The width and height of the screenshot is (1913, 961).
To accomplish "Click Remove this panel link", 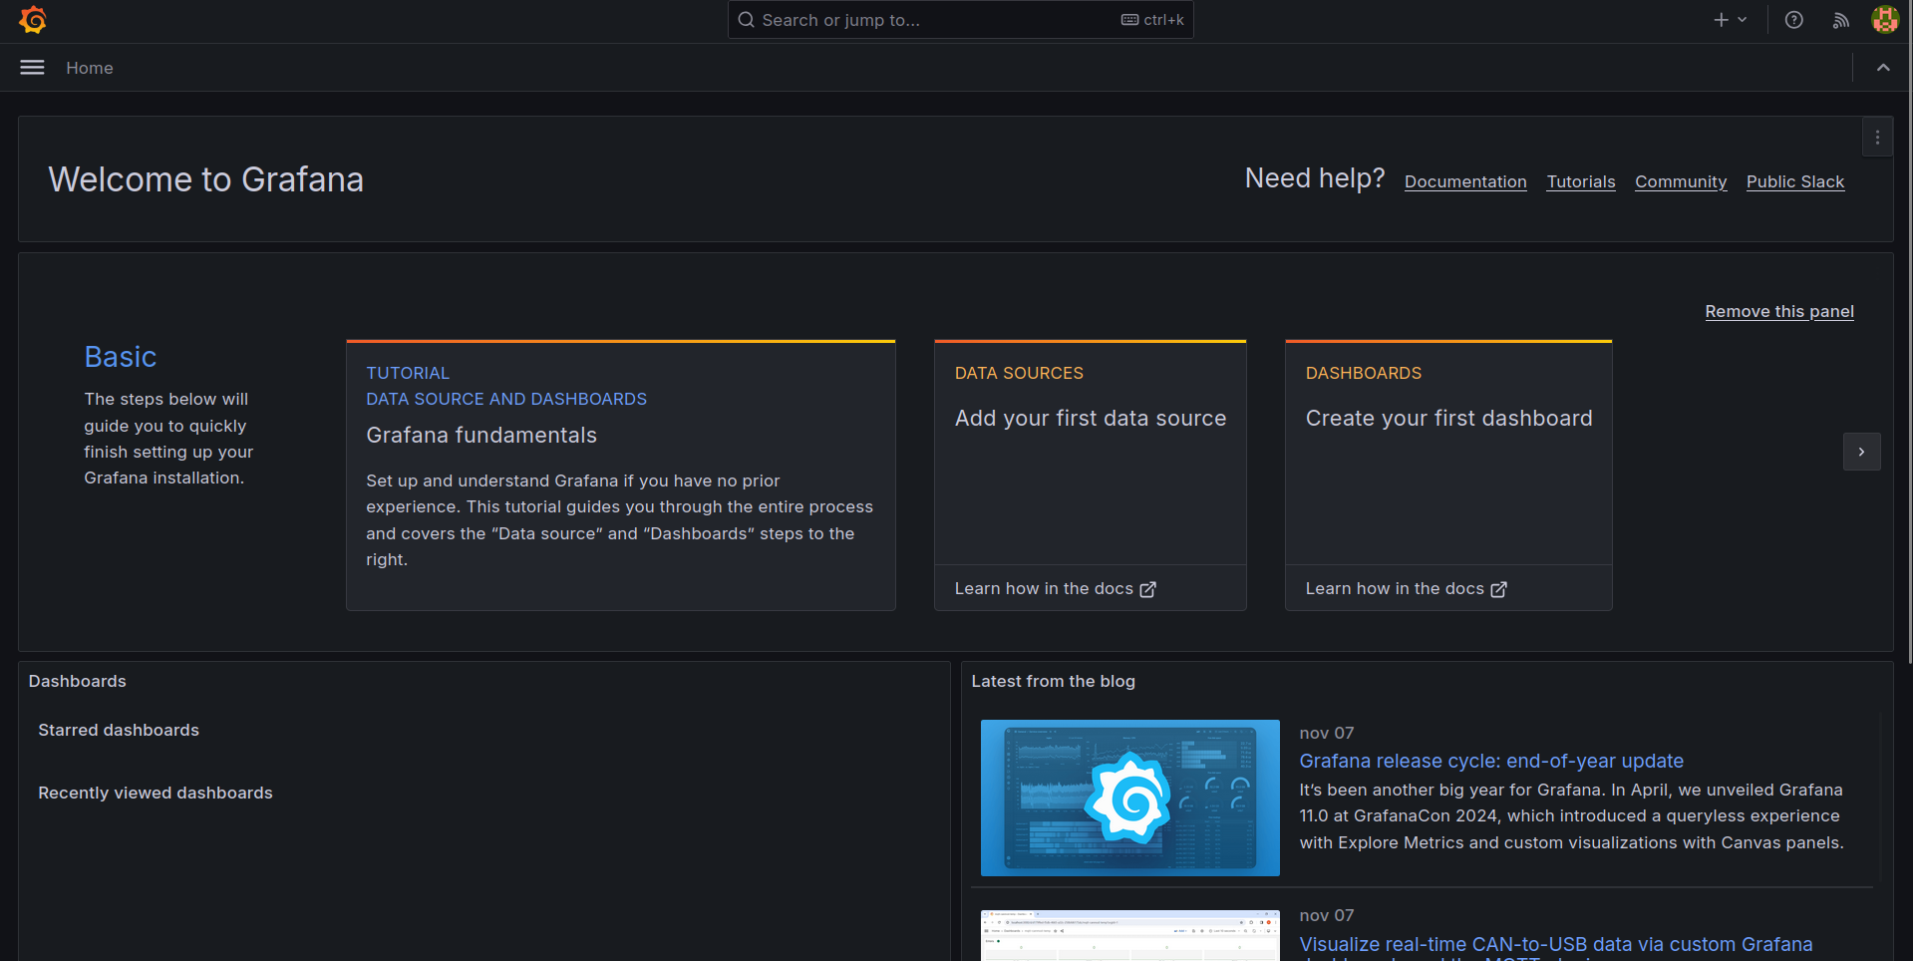I will click(1779, 311).
